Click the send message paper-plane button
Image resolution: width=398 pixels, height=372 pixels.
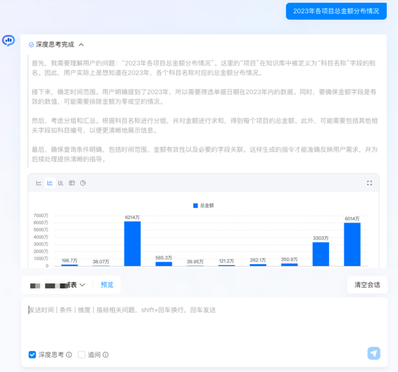(374, 353)
